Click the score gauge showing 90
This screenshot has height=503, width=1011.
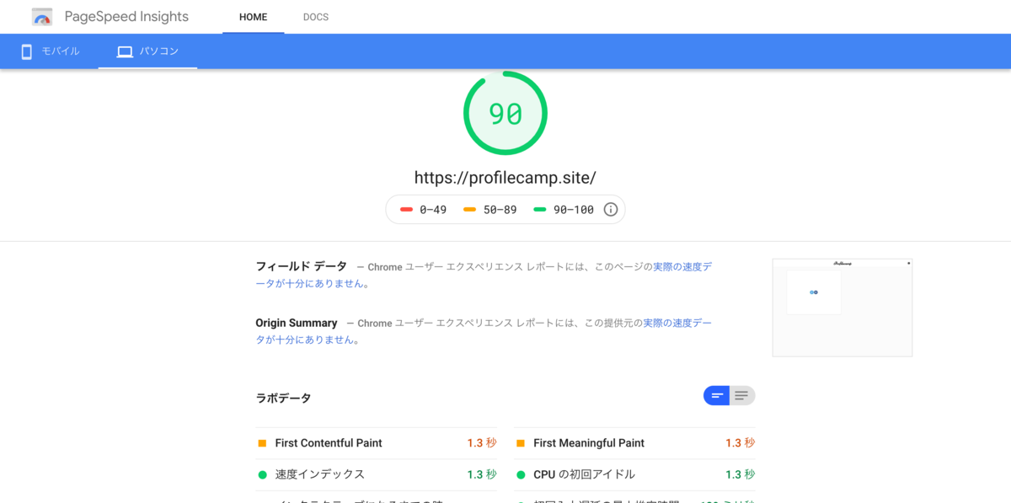505,114
